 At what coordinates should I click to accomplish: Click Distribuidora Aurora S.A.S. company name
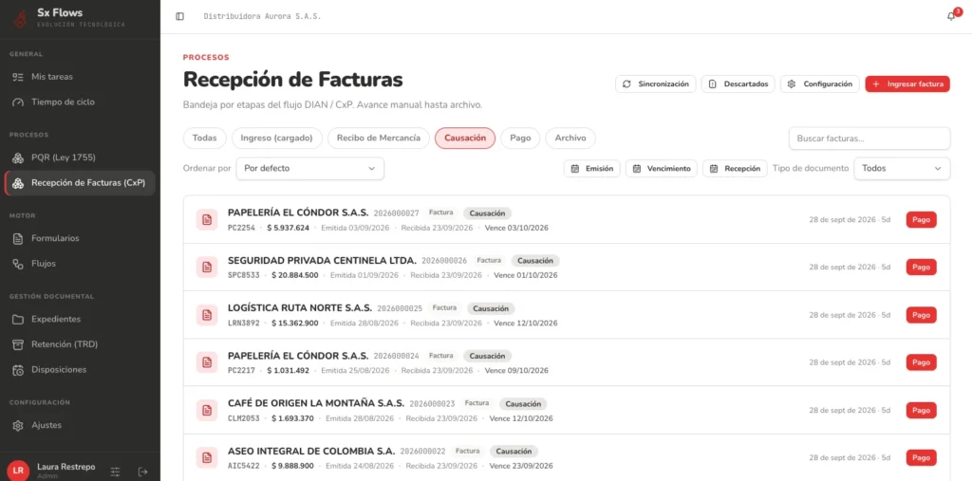point(262,17)
